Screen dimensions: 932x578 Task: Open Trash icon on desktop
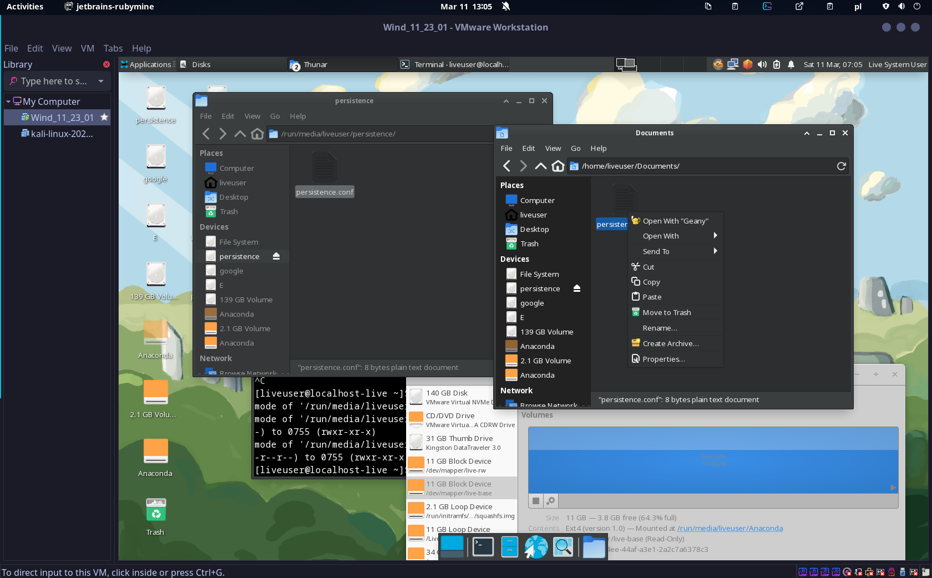point(156,516)
